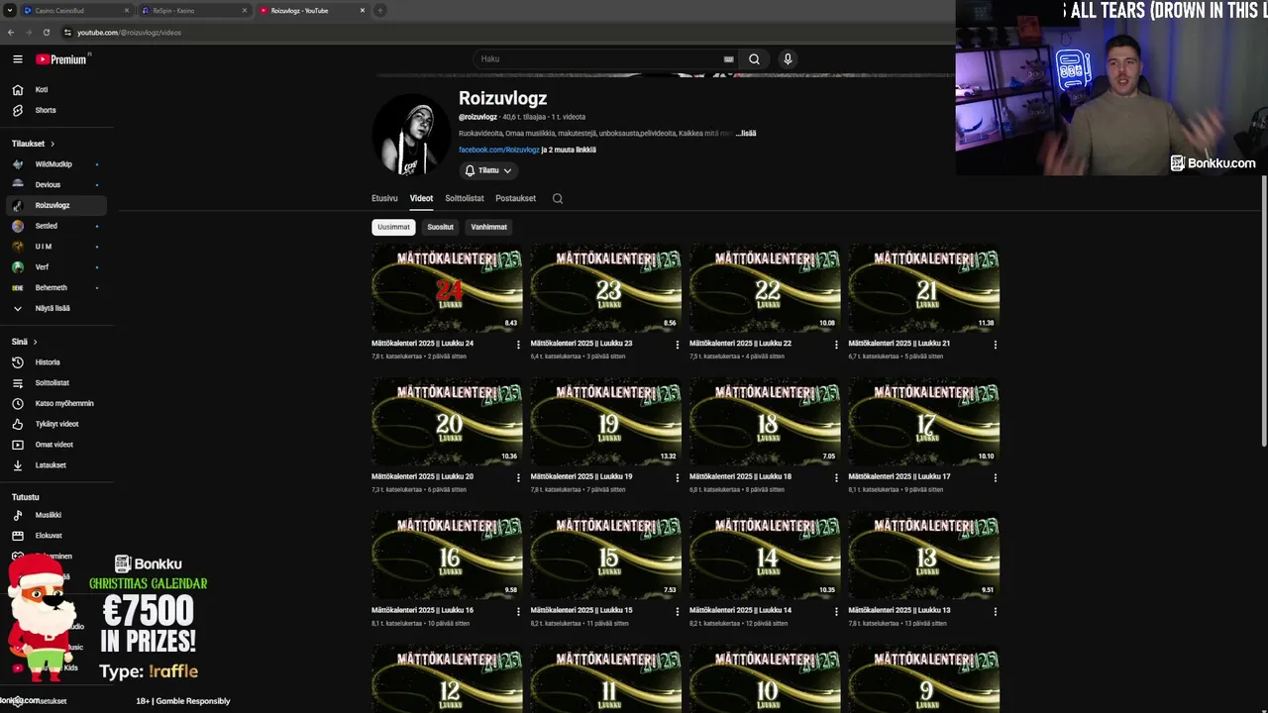Open Mättökalenteri 2025 Luukku 18 title
1268x713 pixels.
click(x=740, y=476)
